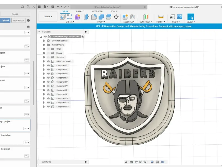Screen dimensions: 222x167
Task: Select New Component tool
Action: tap(63, 17)
